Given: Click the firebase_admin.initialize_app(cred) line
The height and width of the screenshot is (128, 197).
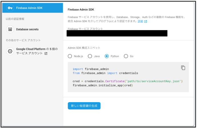Looking at the screenshot, I should 103,85.
